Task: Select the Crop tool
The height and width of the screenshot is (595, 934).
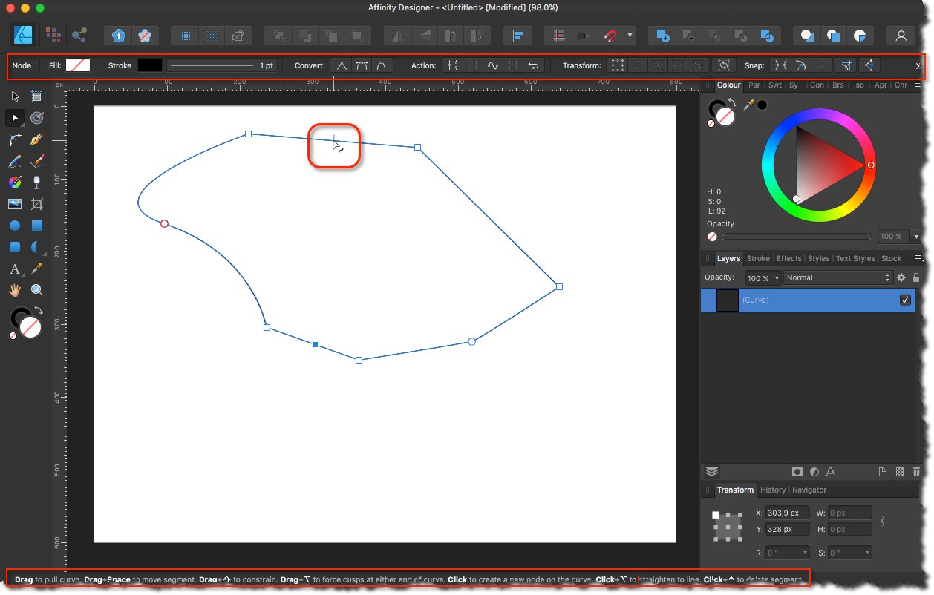Action: 36,203
